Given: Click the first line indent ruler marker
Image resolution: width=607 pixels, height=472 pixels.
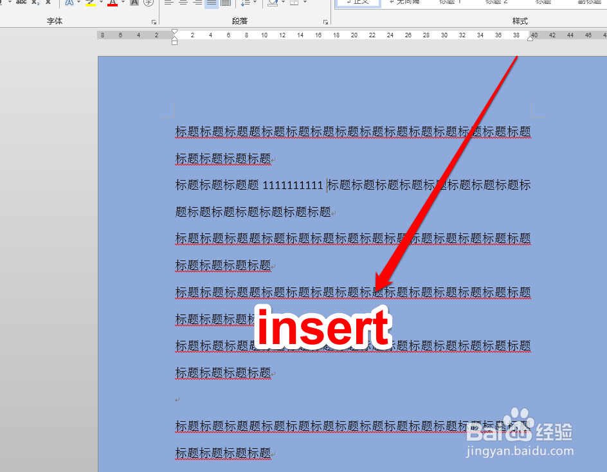Looking at the screenshot, I should pos(175,32).
